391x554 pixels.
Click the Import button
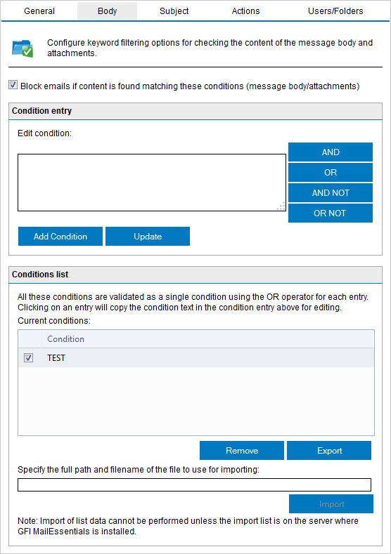click(x=331, y=504)
